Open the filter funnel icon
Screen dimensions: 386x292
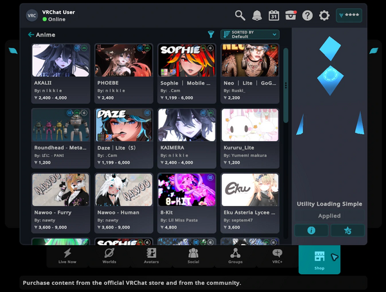[211, 35]
